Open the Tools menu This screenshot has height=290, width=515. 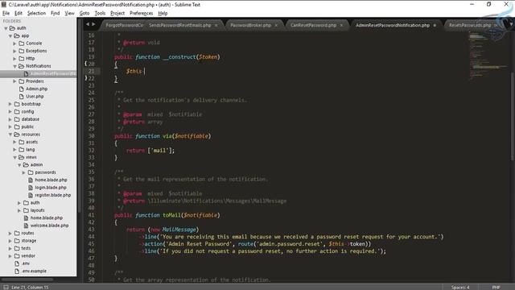100,13
